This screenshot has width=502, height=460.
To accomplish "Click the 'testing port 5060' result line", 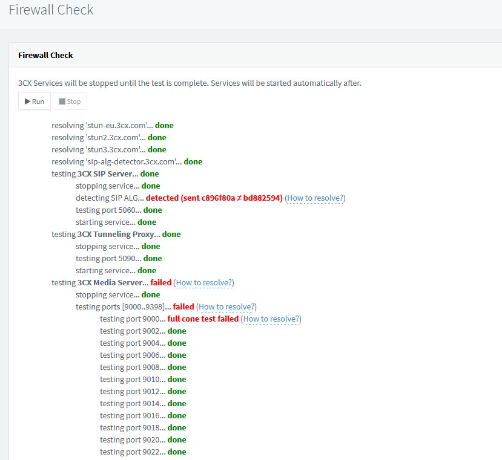I will pos(119,210).
